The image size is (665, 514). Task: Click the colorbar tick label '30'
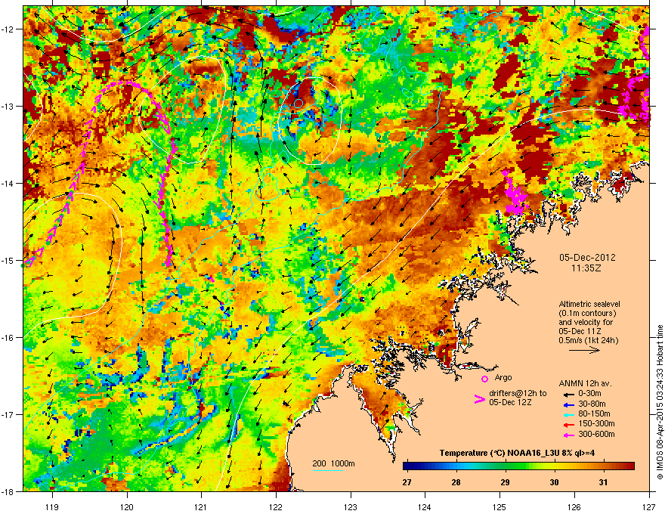tap(554, 482)
